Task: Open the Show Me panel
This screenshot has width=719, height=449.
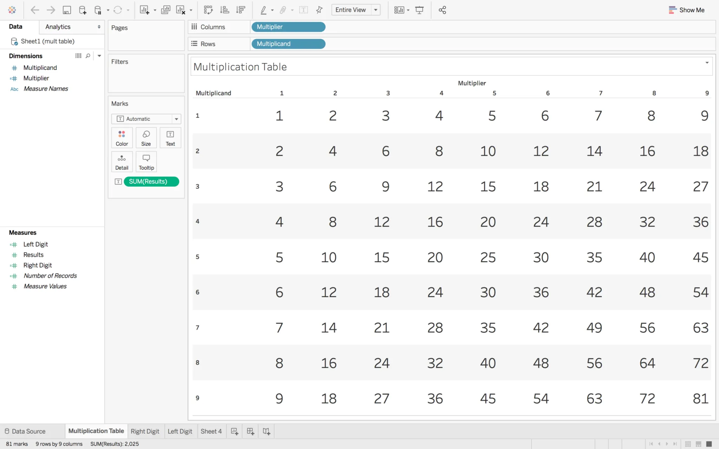Action: [x=687, y=10]
